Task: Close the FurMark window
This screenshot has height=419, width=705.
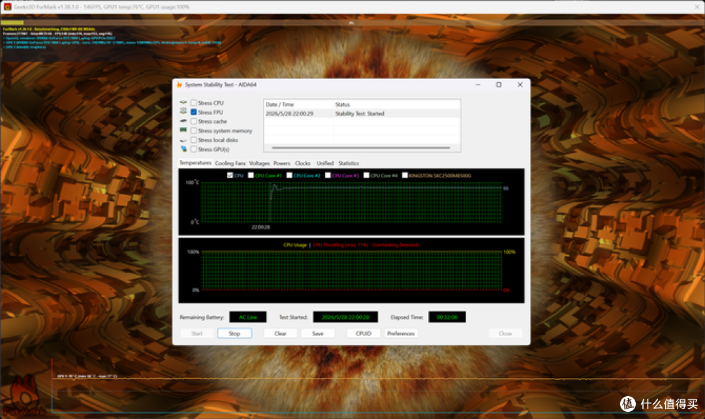Action: pos(697,7)
